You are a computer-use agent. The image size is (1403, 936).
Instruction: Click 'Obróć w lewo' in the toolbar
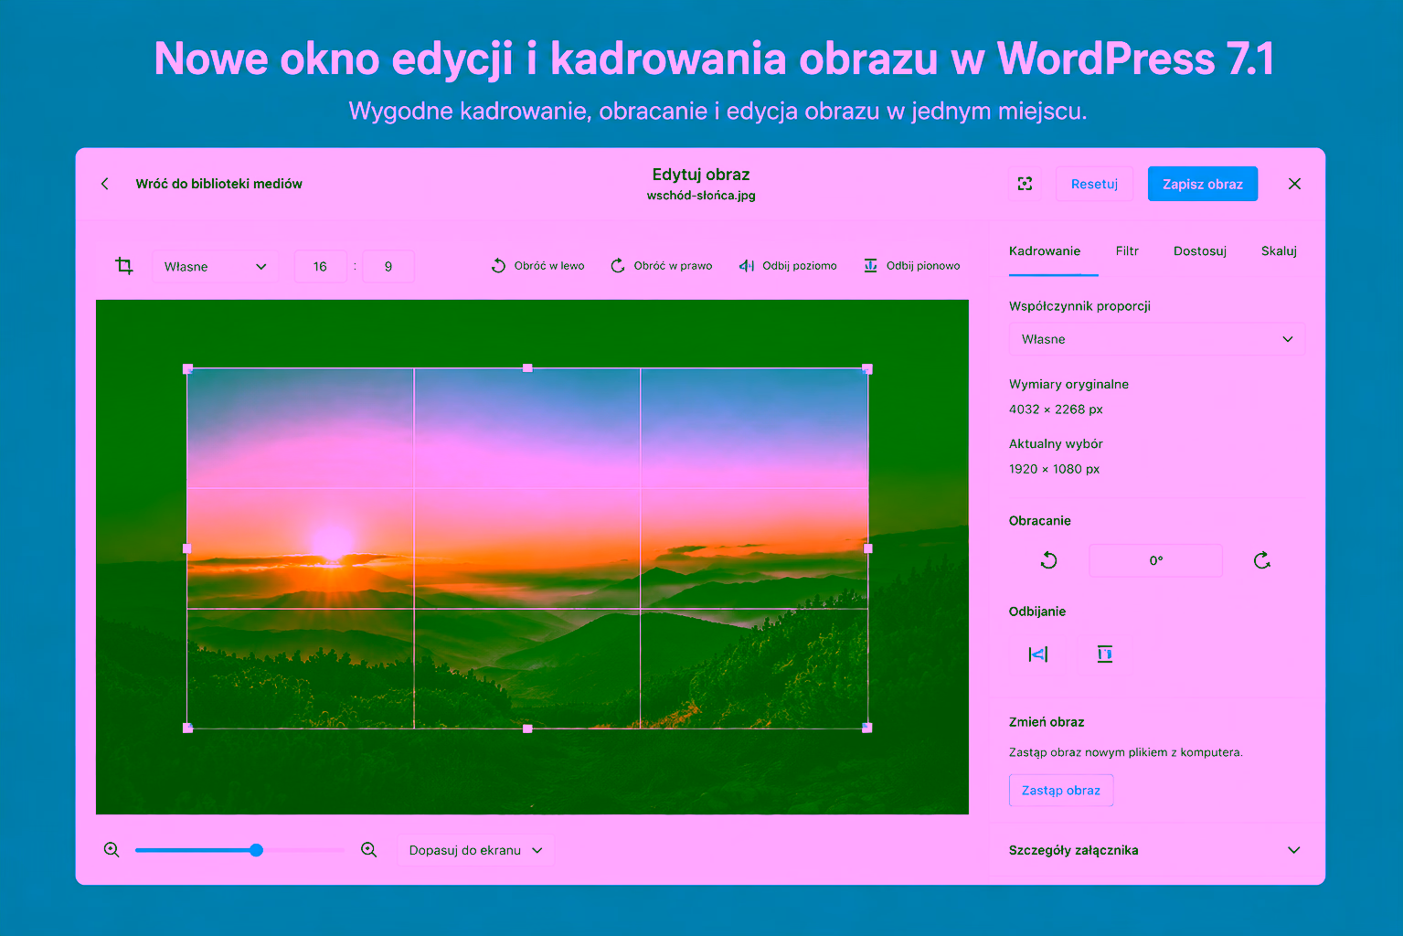pos(537,266)
